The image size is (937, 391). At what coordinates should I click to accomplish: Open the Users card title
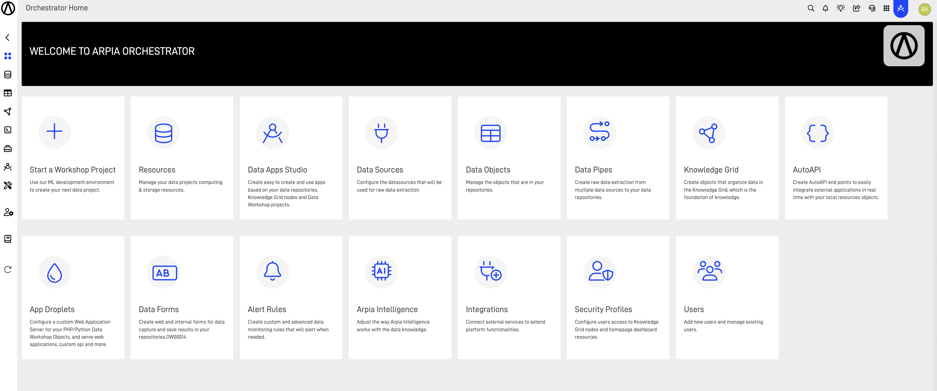tap(694, 309)
